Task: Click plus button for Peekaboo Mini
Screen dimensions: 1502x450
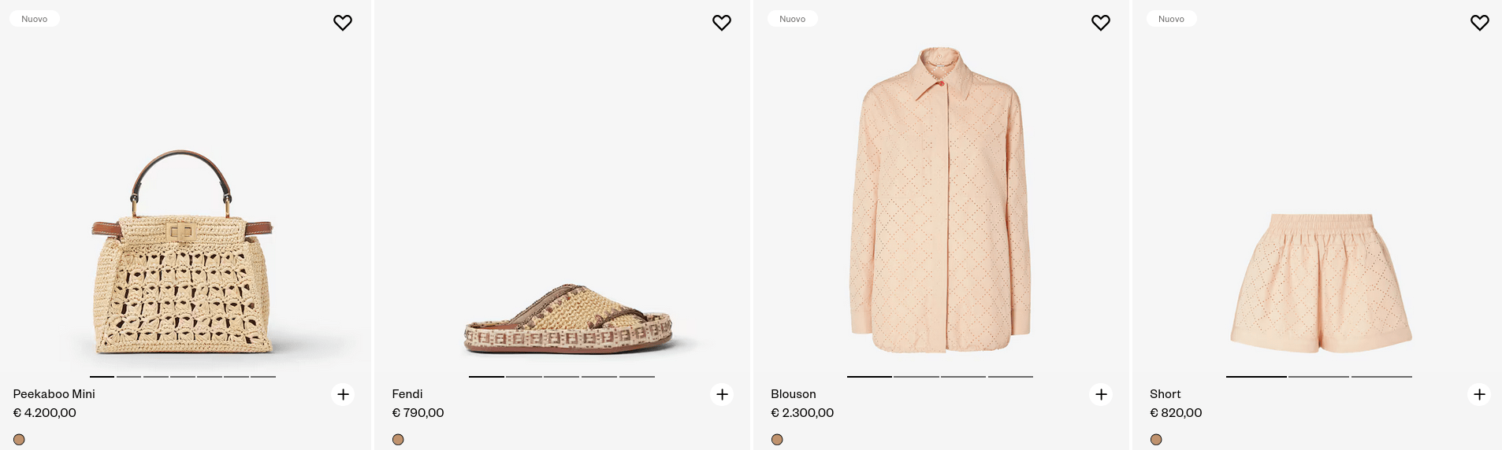Action: tap(343, 394)
